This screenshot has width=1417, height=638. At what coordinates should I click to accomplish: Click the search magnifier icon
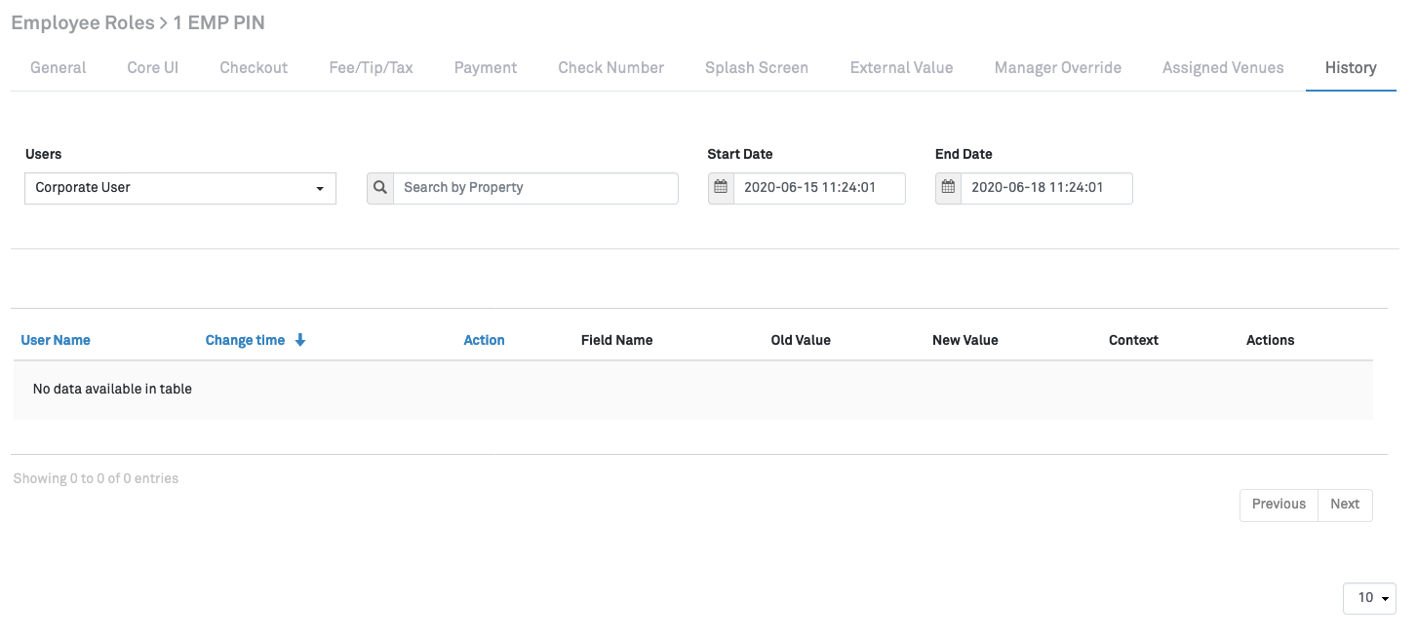(380, 188)
